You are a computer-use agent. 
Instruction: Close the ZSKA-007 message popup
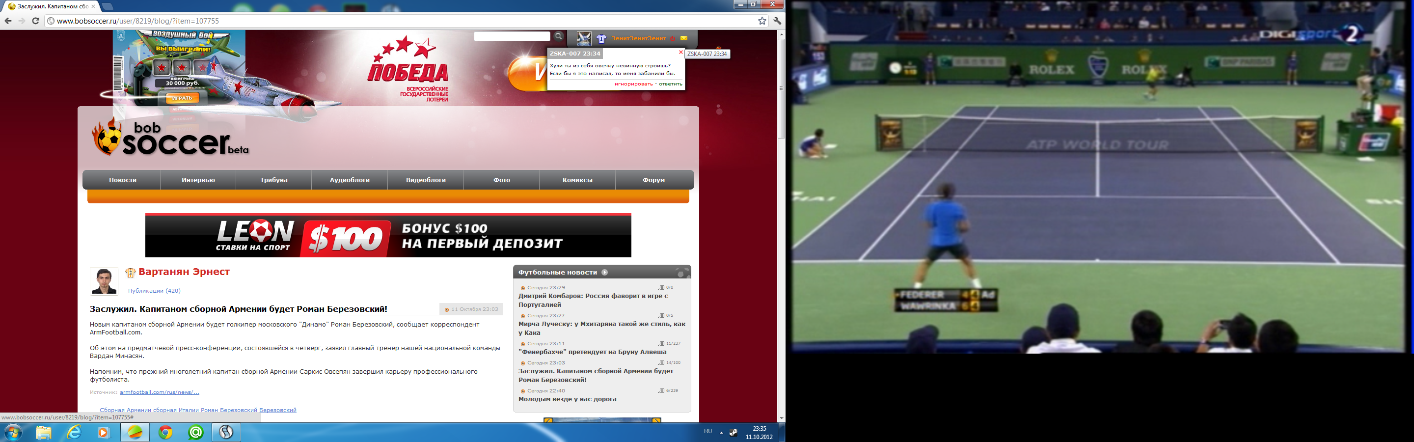pyautogui.click(x=680, y=52)
